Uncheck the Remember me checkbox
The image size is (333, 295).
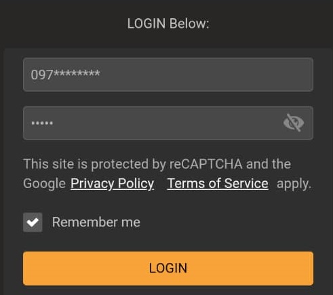(x=33, y=222)
